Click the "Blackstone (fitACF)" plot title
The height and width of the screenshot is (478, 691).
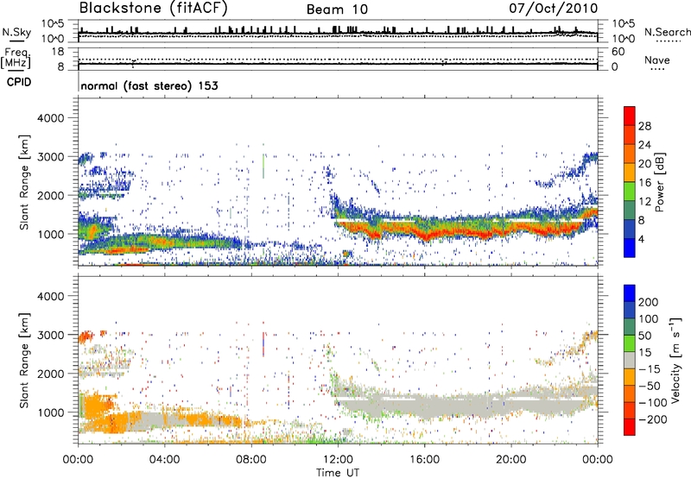(154, 8)
